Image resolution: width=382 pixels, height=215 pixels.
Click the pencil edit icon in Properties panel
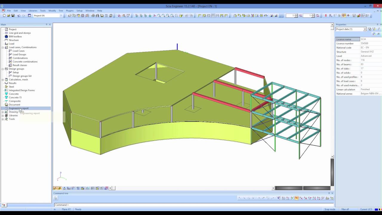point(379,29)
